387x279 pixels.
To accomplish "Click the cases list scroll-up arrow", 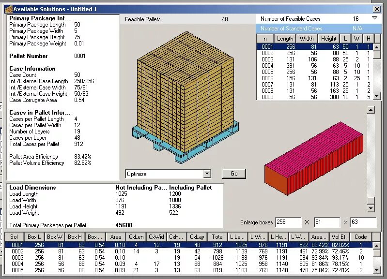I will tap(377, 47).
